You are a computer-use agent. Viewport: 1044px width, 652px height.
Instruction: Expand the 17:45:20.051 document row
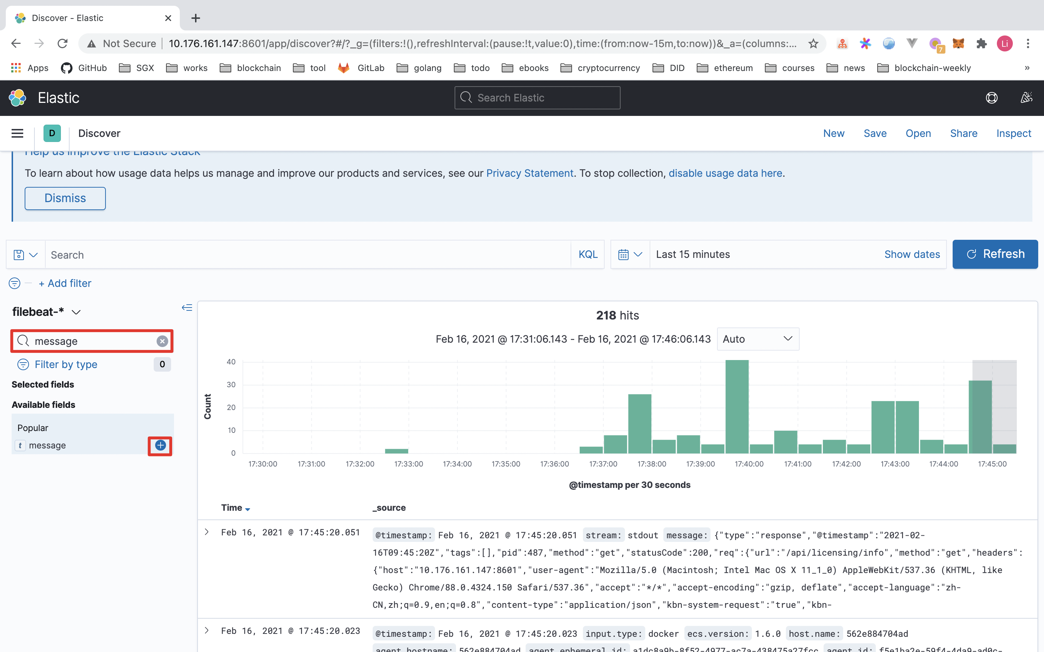click(x=207, y=532)
